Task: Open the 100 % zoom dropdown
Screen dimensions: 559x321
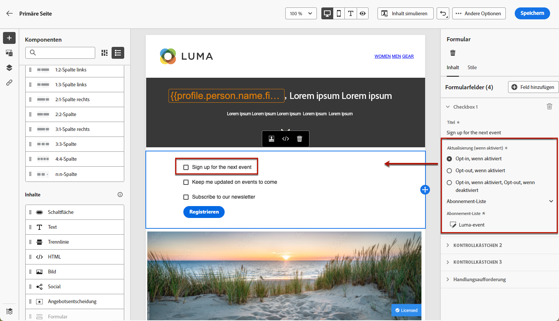Action: pos(301,13)
